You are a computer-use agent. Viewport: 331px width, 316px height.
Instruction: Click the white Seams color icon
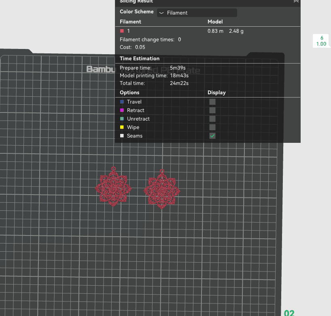[122, 136]
